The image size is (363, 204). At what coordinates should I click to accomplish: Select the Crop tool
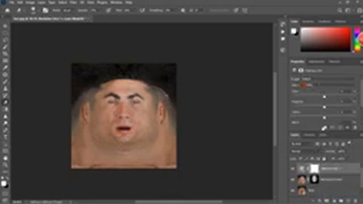[5, 54]
